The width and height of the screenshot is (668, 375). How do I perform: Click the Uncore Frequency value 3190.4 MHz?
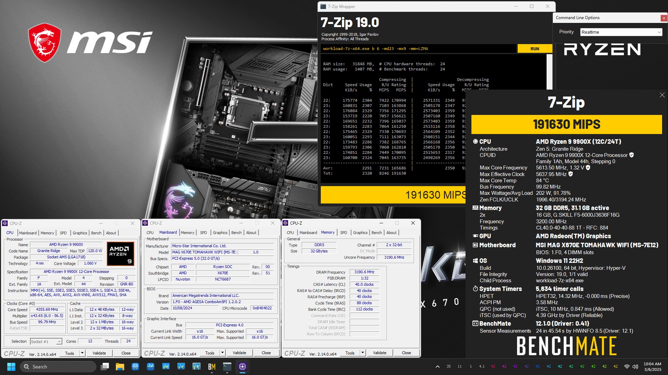click(394, 258)
